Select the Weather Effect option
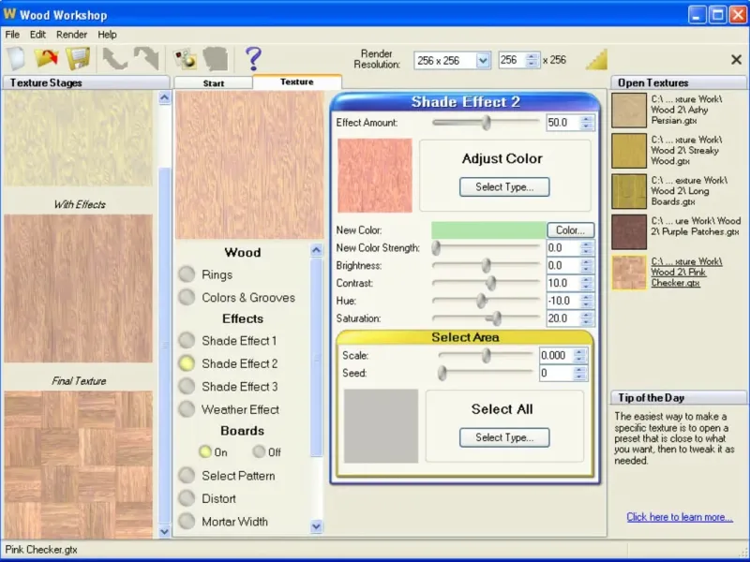 [x=187, y=409]
